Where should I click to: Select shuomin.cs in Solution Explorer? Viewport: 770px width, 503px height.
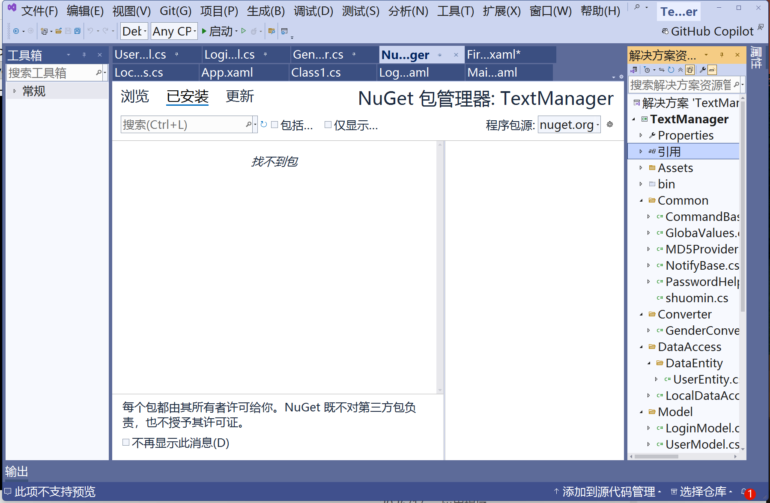(x=697, y=298)
